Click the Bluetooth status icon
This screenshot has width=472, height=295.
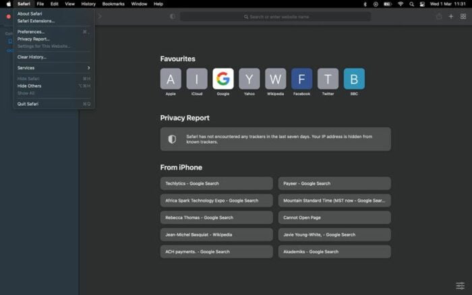[x=365, y=4]
